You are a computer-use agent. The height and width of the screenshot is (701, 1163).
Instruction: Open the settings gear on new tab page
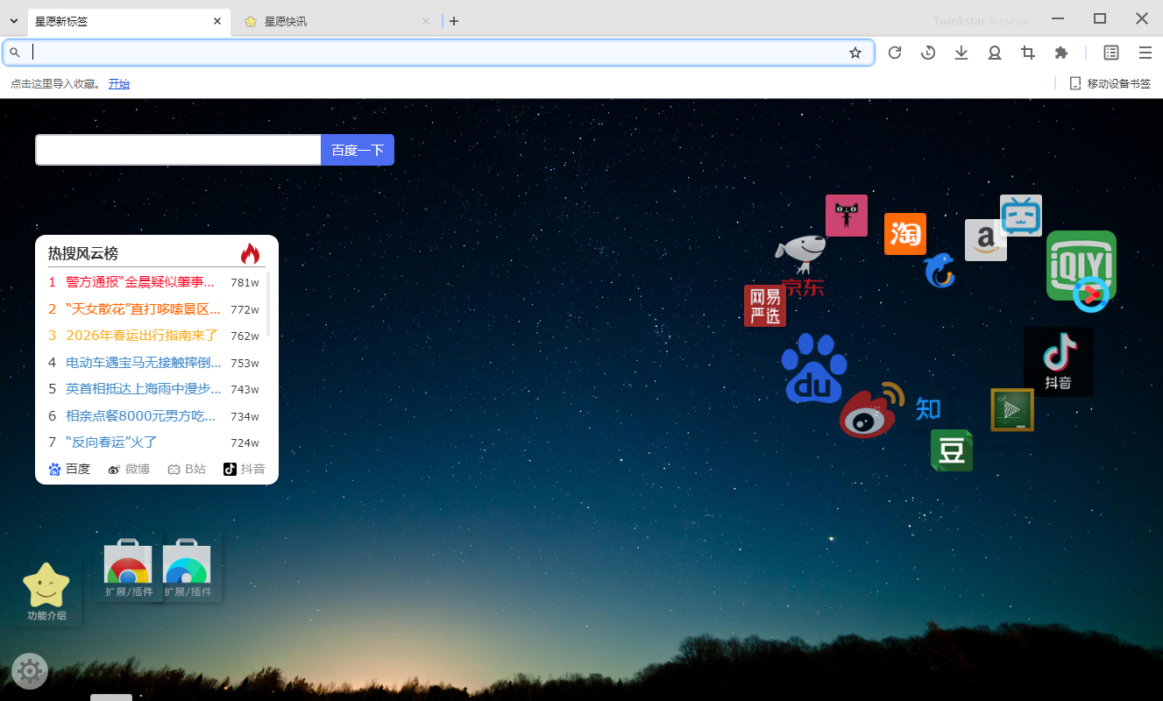pos(30,671)
